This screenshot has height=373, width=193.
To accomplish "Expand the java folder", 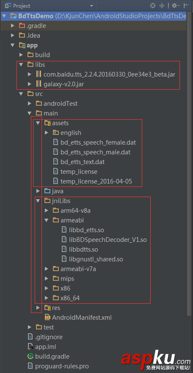I will tap(38, 191).
